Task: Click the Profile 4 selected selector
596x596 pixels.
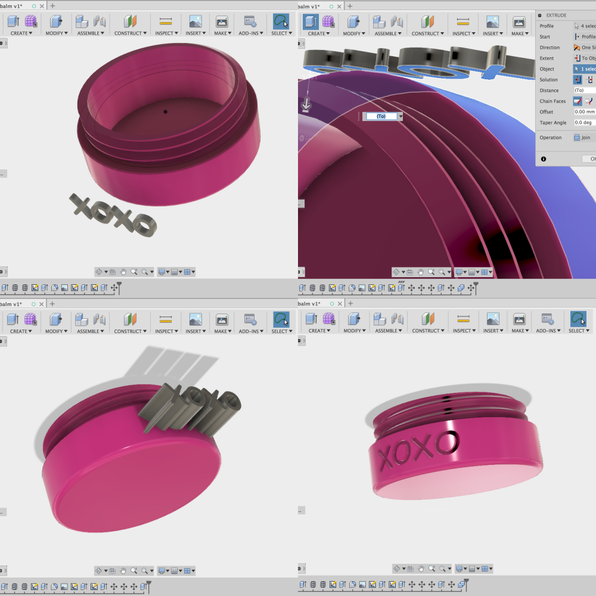Action: (584, 26)
